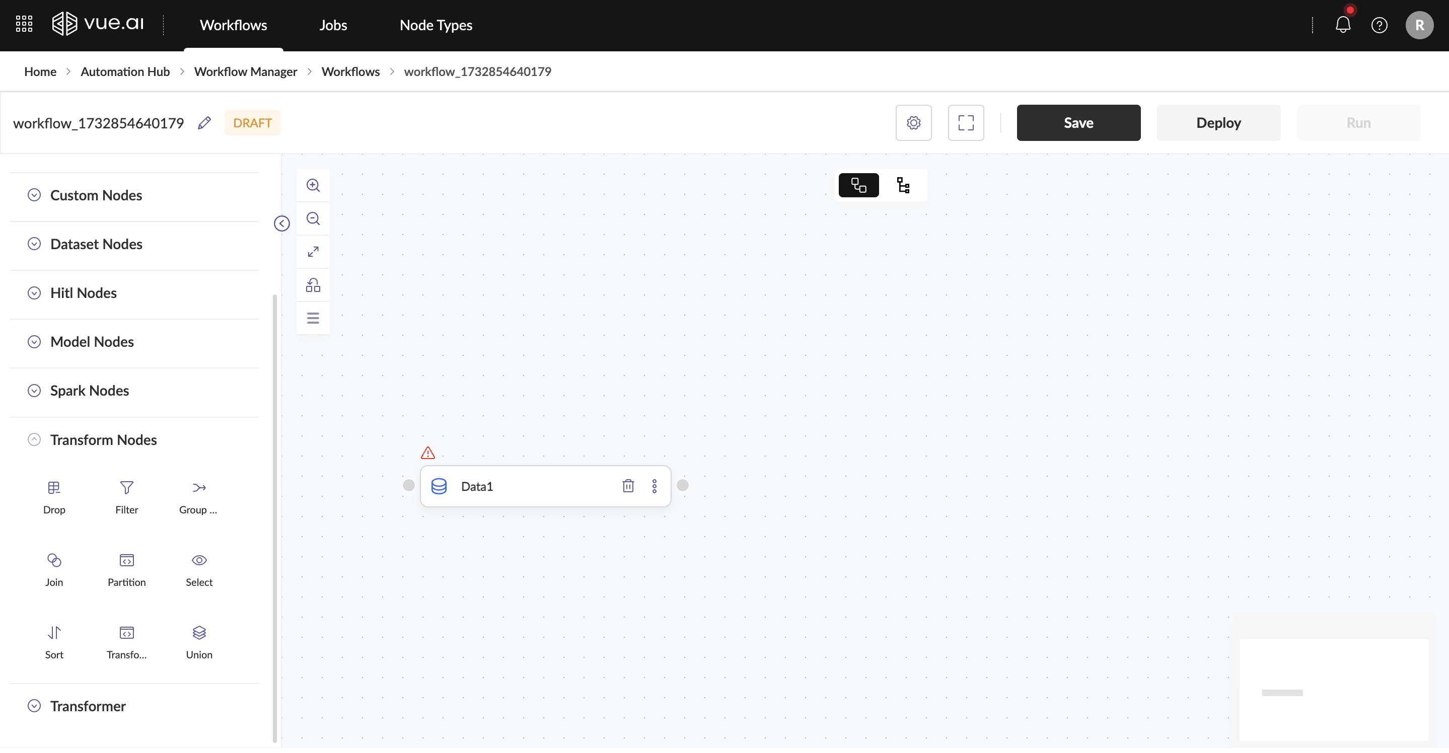Switch to the horizontal layout view toggle

858,186
